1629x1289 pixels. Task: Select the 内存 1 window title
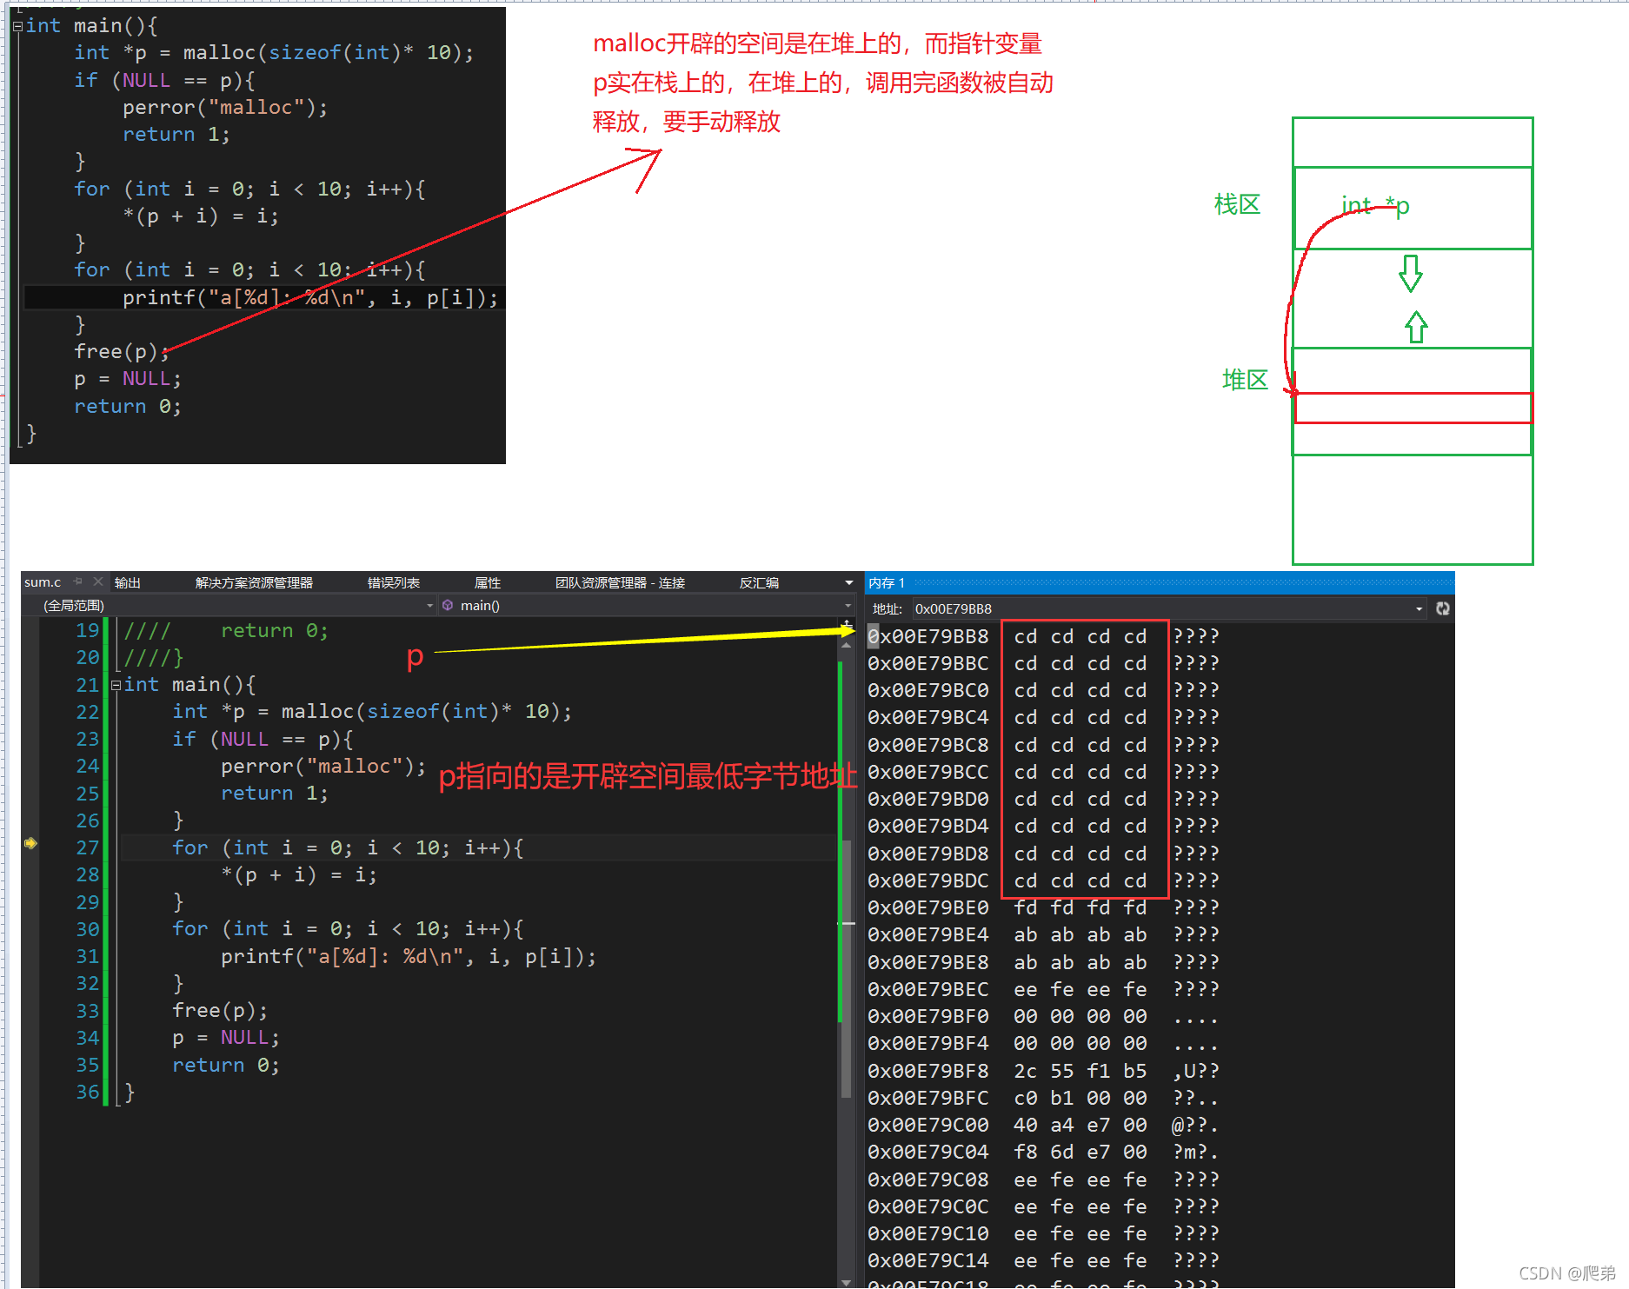(887, 582)
